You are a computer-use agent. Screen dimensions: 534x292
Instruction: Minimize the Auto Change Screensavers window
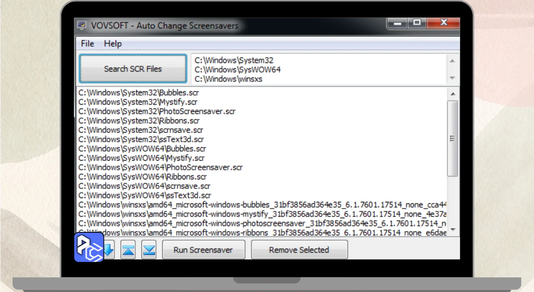(x=397, y=23)
